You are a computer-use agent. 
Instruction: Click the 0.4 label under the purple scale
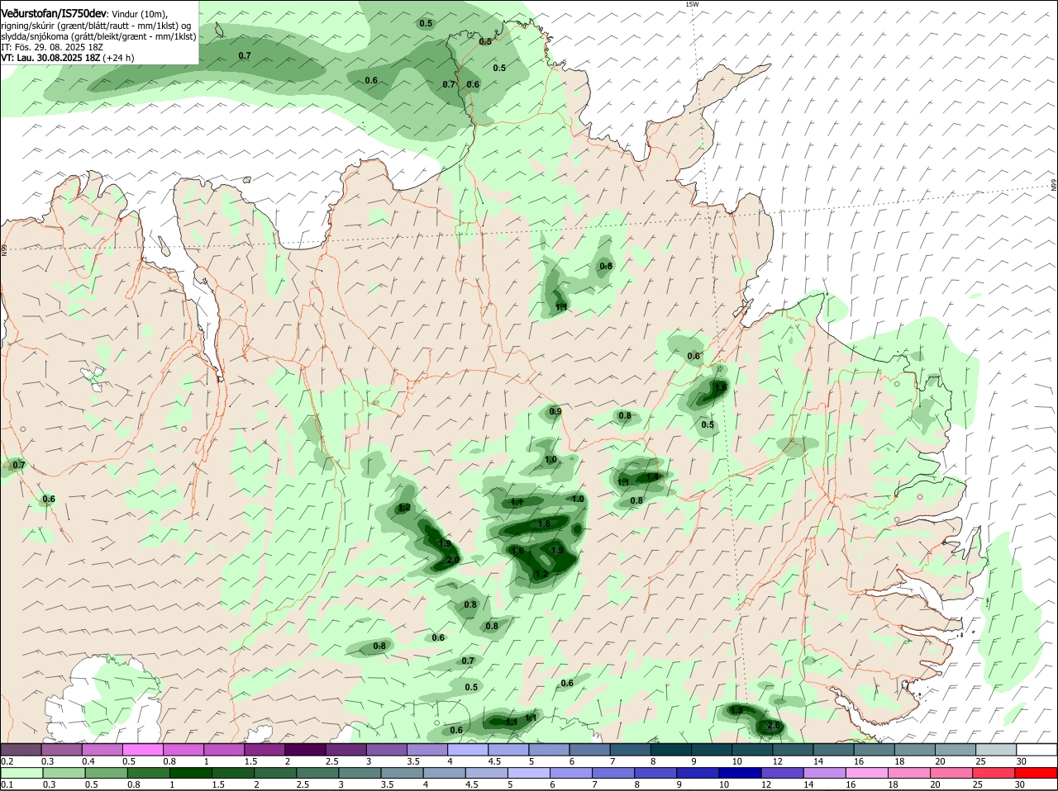[88, 760]
